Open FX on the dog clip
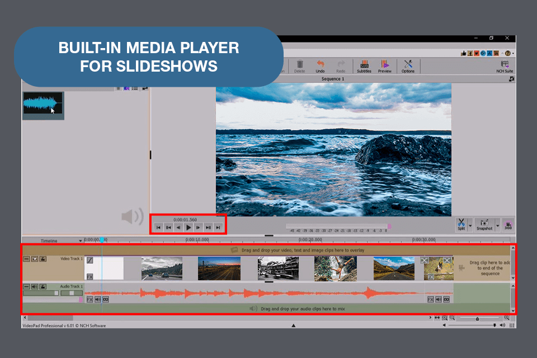The height and width of the screenshot is (358, 537). (431, 277)
